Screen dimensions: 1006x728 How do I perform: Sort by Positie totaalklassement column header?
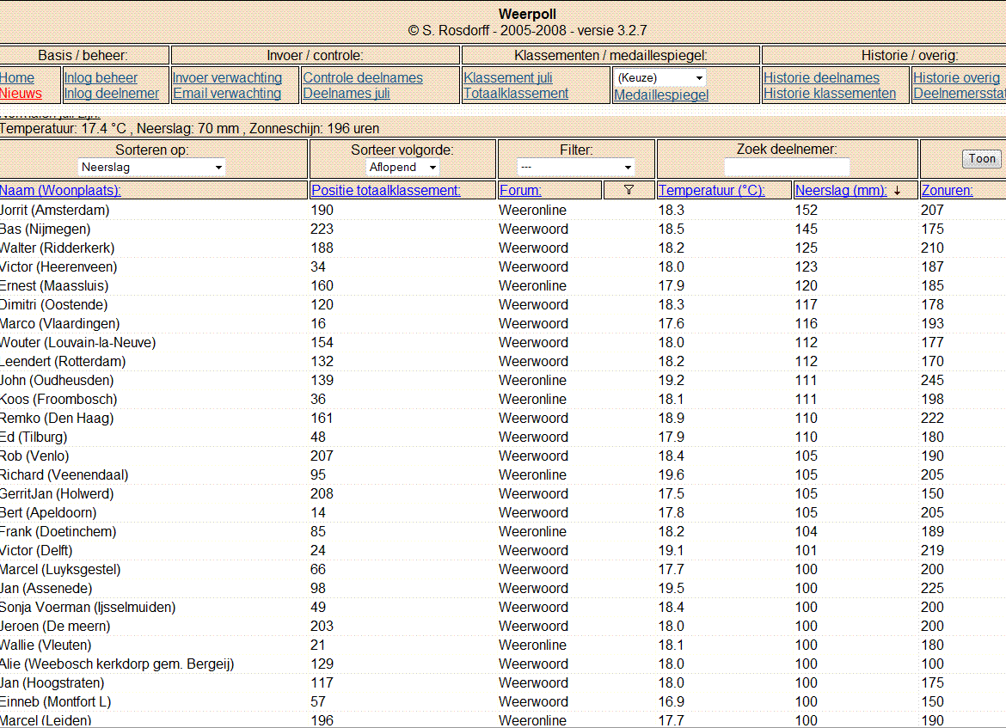click(x=385, y=191)
